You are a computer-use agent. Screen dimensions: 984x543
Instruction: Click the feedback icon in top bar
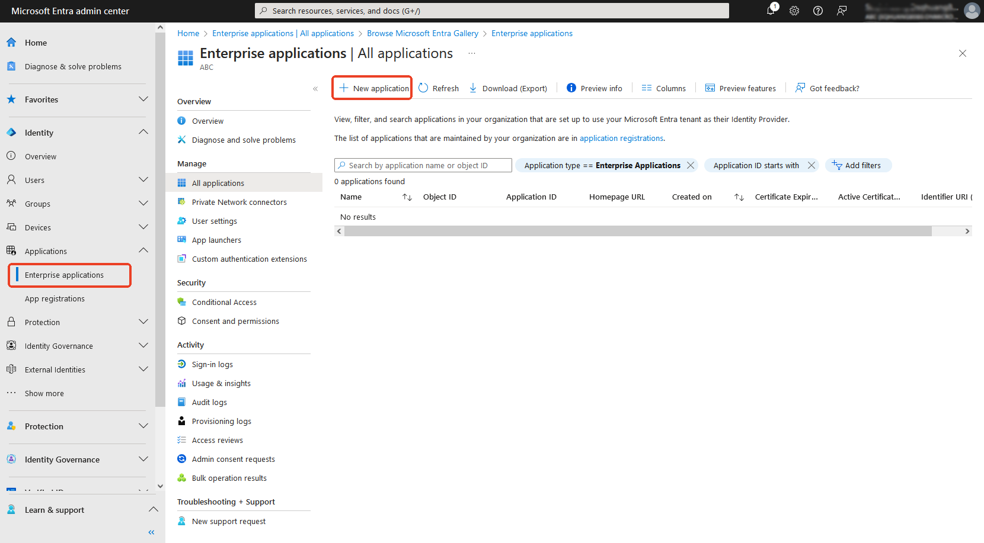(842, 11)
